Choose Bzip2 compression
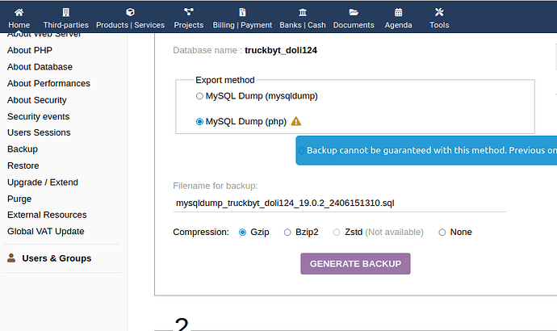 (x=287, y=233)
